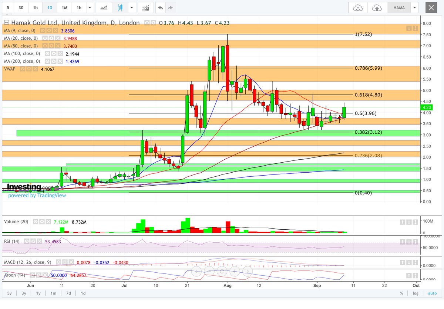Click the cloud upload save layout icon
Viewport: 444px width, 309px height.
[377, 8]
